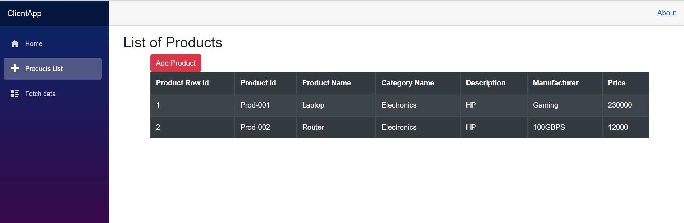684x223 pixels.
Task: Click the plus icon beside Products List
Action: (15, 68)
